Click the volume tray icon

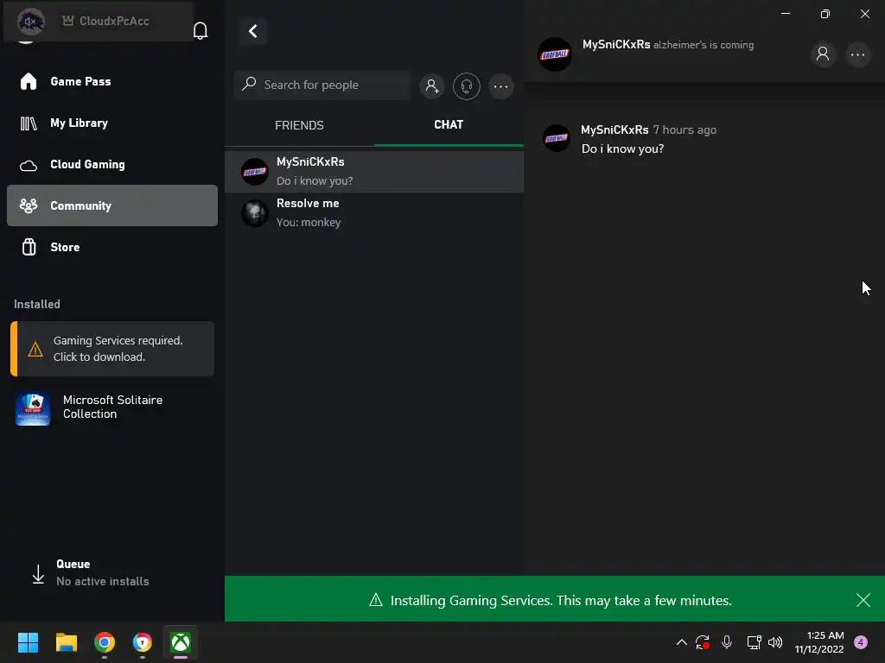pyautogui.click(x=775, y=642)
